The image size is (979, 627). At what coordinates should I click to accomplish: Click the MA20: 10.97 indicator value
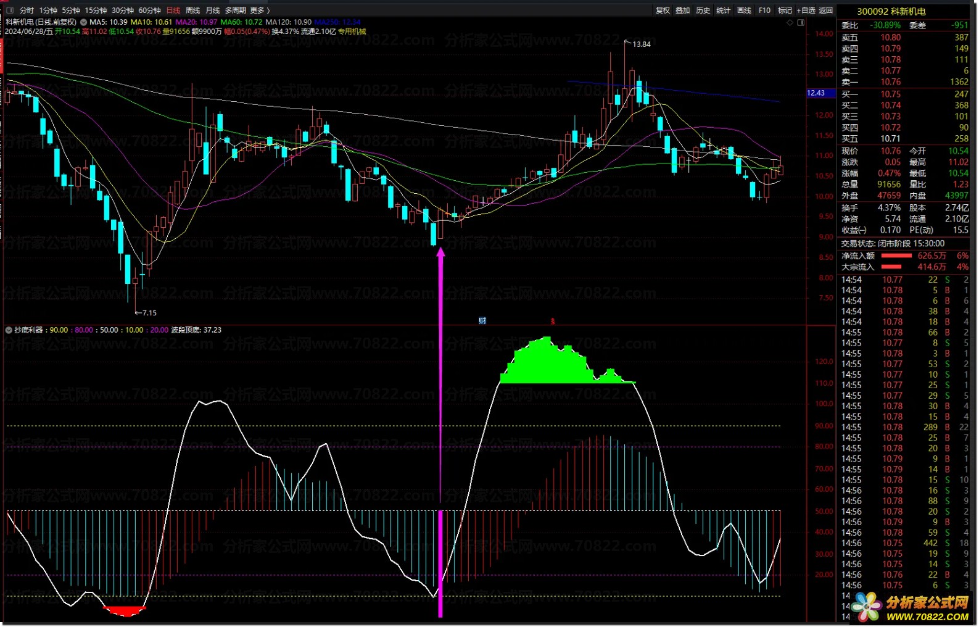coord(196,22)
